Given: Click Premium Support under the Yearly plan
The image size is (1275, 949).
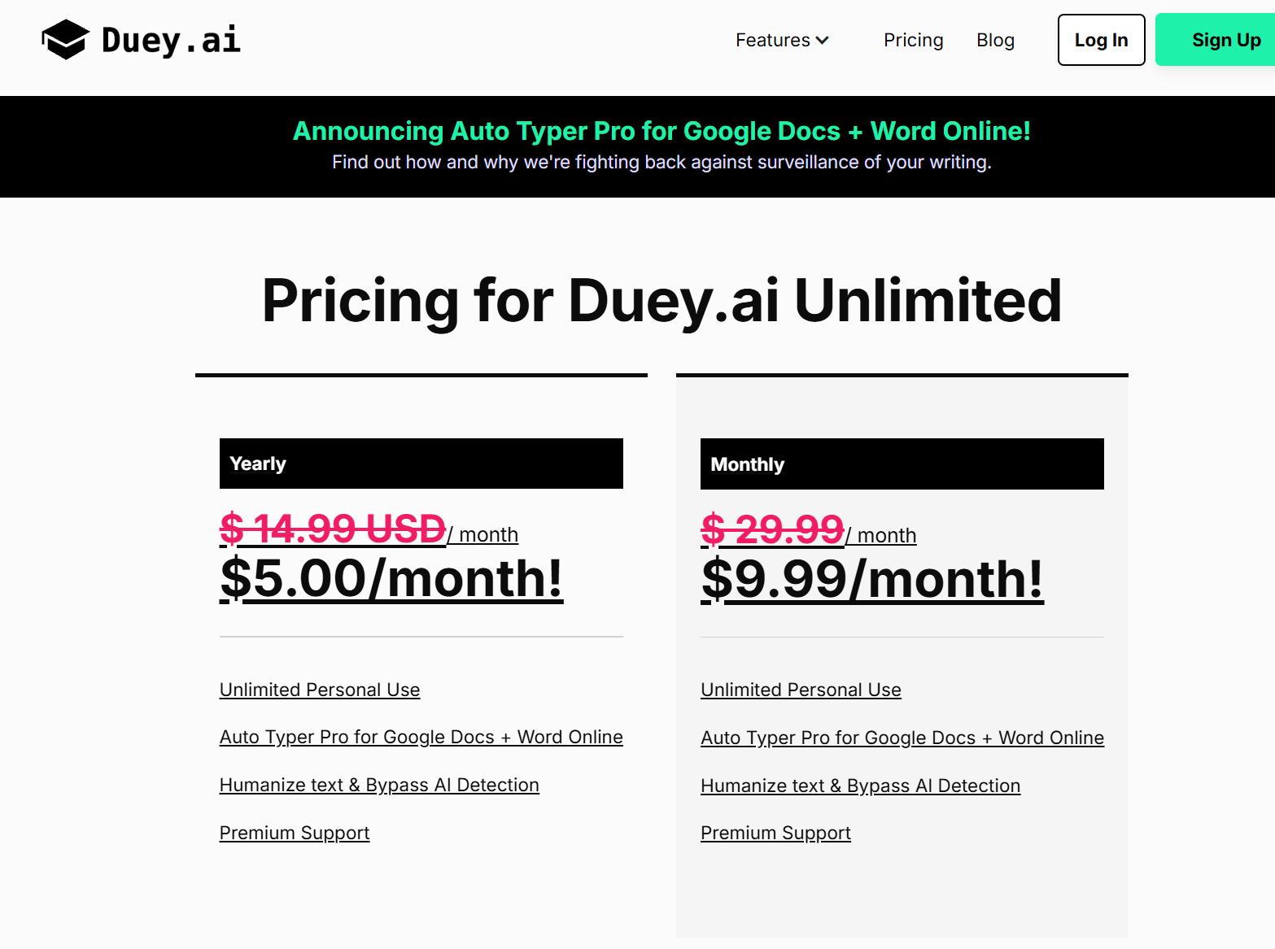Looking at the screenshot, I should pos(294,833).
